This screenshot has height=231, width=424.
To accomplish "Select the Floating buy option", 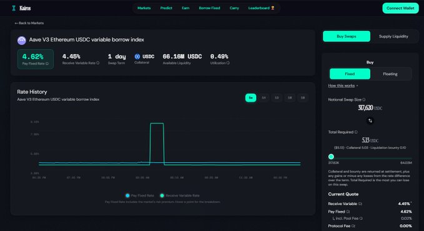I will pyautogui.click(x=390, y=74).
